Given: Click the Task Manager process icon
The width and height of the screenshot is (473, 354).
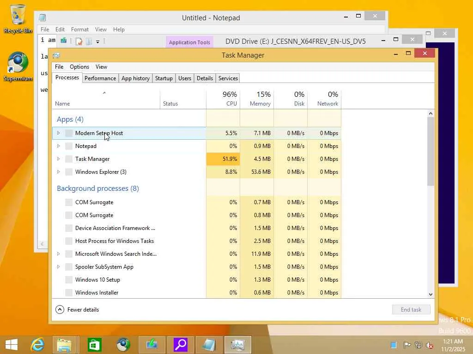Looking at the screenshot, I should [69, 159].
